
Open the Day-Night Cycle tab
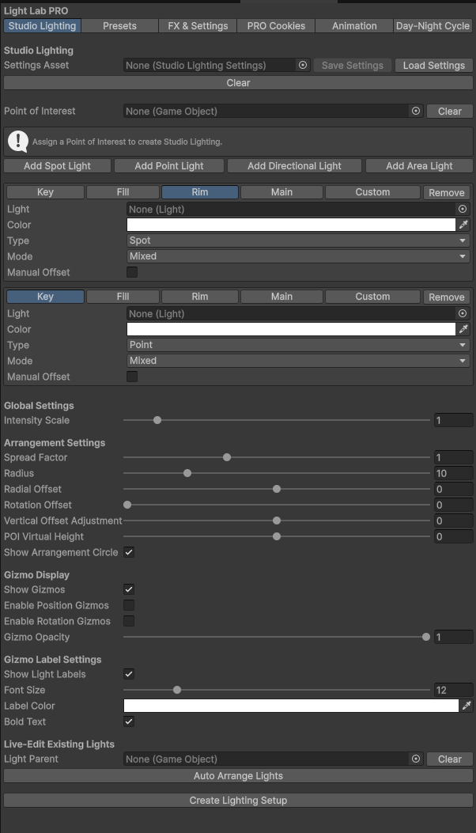433,25
